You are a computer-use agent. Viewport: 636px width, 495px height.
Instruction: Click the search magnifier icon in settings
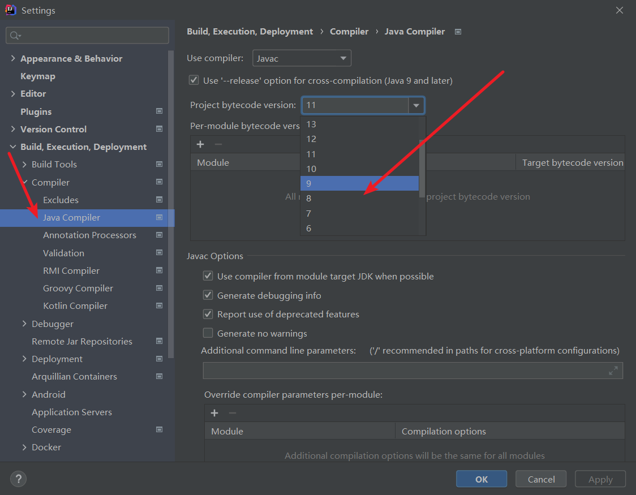15,36
